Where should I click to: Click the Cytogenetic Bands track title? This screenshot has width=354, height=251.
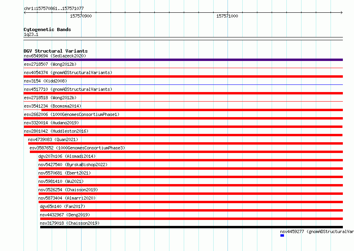click(47, 29)
